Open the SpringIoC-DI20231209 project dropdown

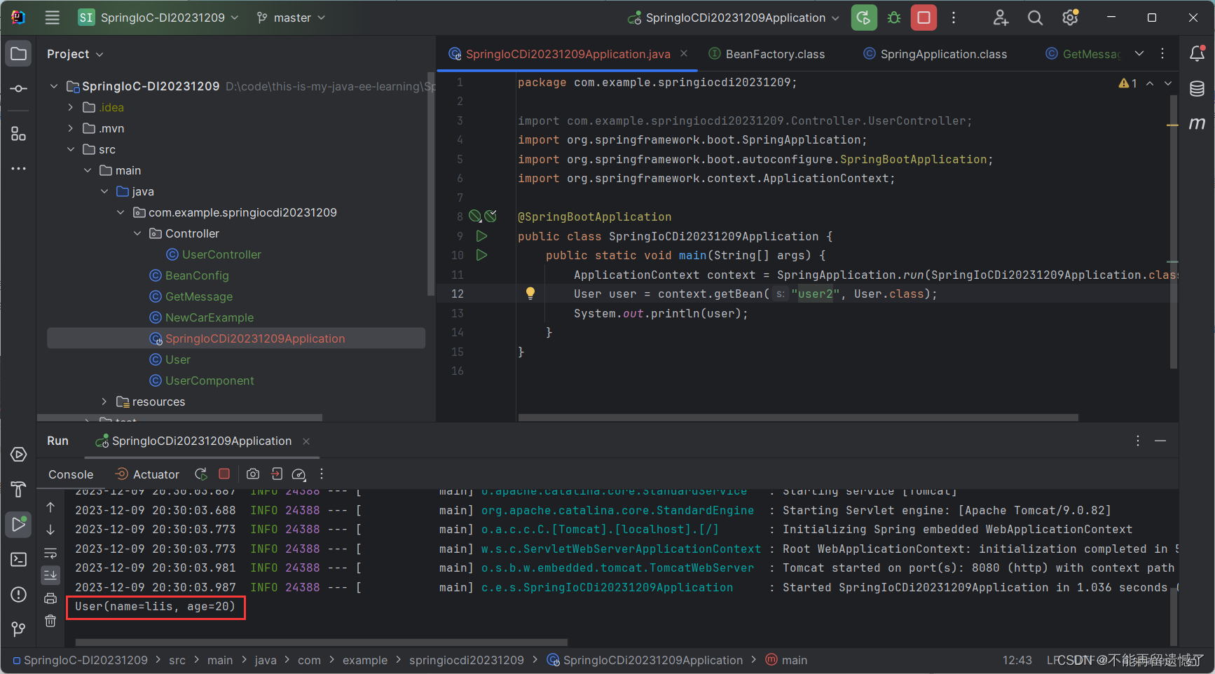coord(159,18)
